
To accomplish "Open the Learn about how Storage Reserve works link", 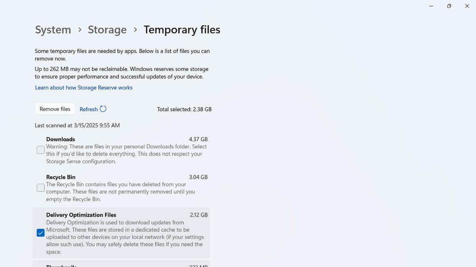I will coord(84,87).
